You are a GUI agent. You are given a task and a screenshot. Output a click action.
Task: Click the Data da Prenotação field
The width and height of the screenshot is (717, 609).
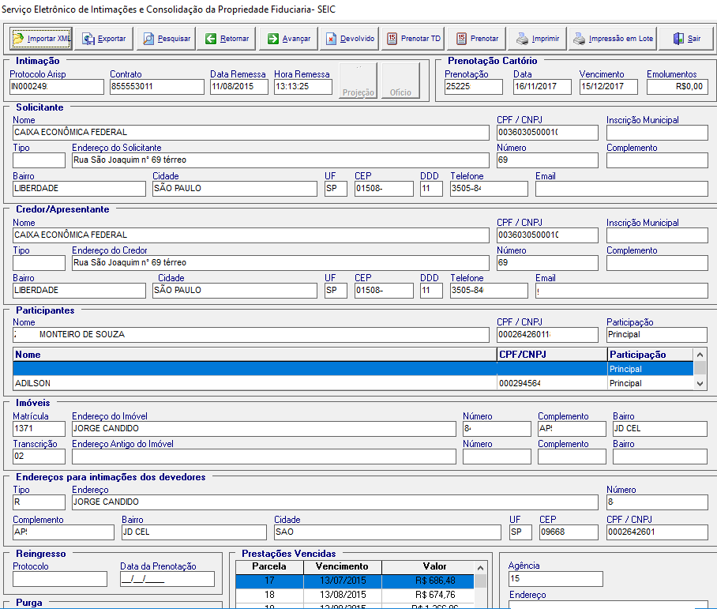tap(167, 579)
